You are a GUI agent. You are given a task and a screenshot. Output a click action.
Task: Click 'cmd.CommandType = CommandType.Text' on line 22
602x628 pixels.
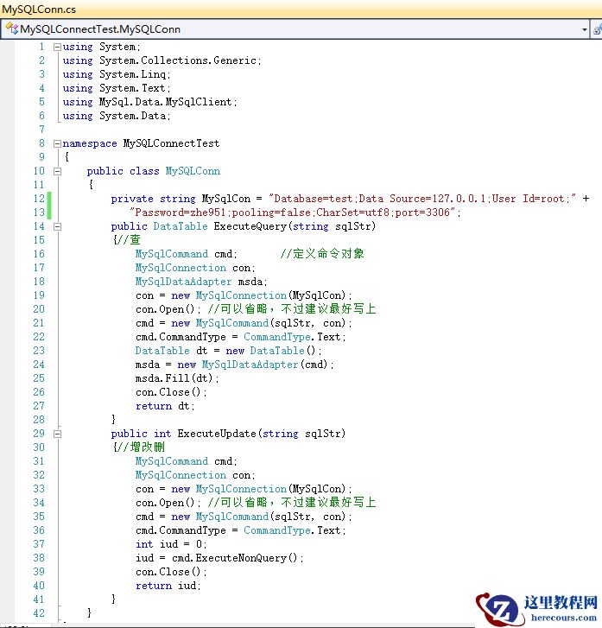238,337
